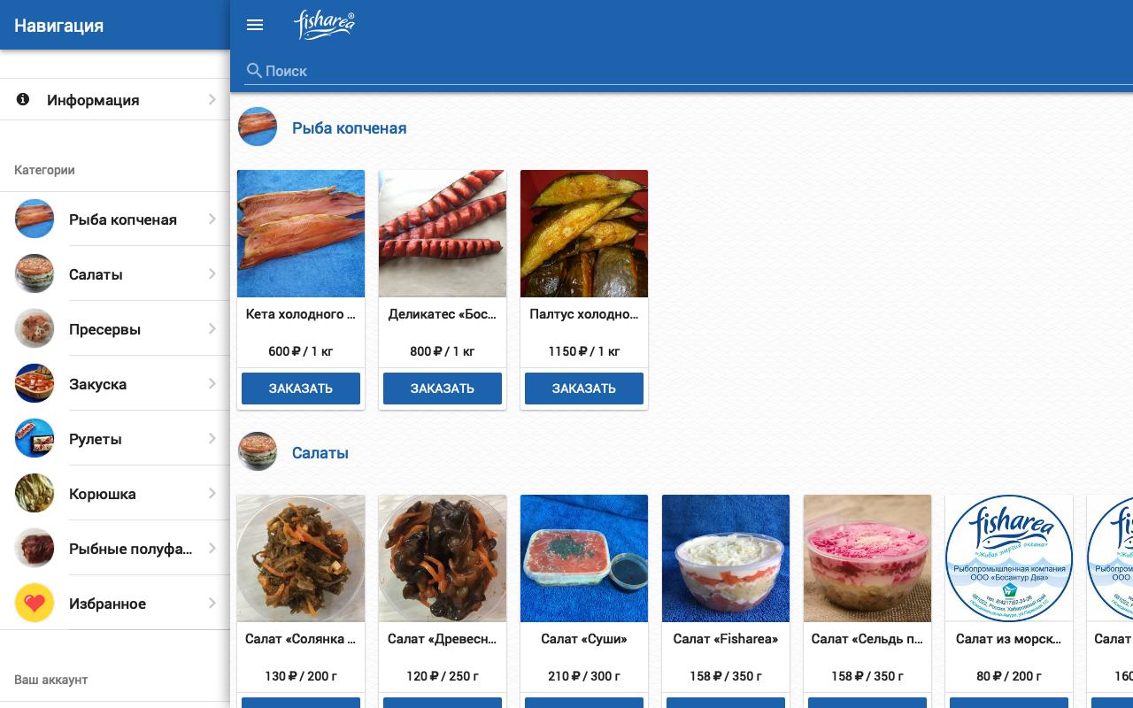Image resolution: width=1133 pixels, height=708 pixels.
Task: Open the hamburger menu icon
Action: (x=255, y=25)
